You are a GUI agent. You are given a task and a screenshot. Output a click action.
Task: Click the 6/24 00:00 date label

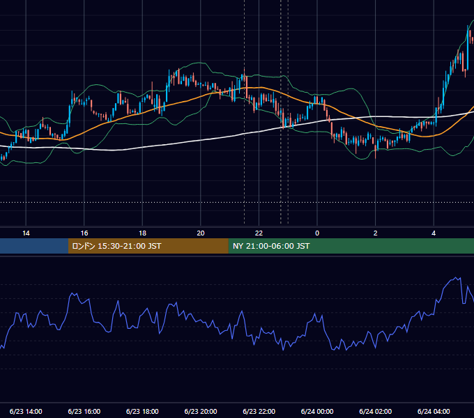point(317,411)
